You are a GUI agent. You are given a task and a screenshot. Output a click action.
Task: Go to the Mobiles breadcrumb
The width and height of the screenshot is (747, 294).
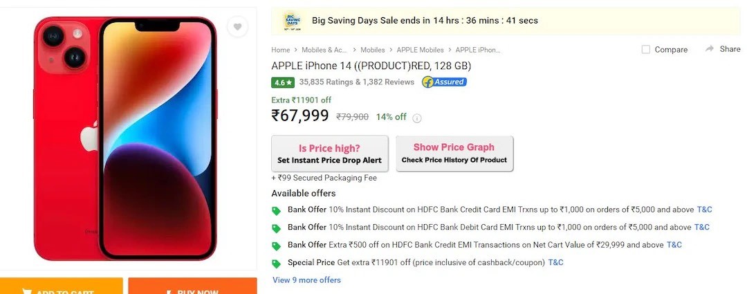pyautogui.click(x=373, y=50)
